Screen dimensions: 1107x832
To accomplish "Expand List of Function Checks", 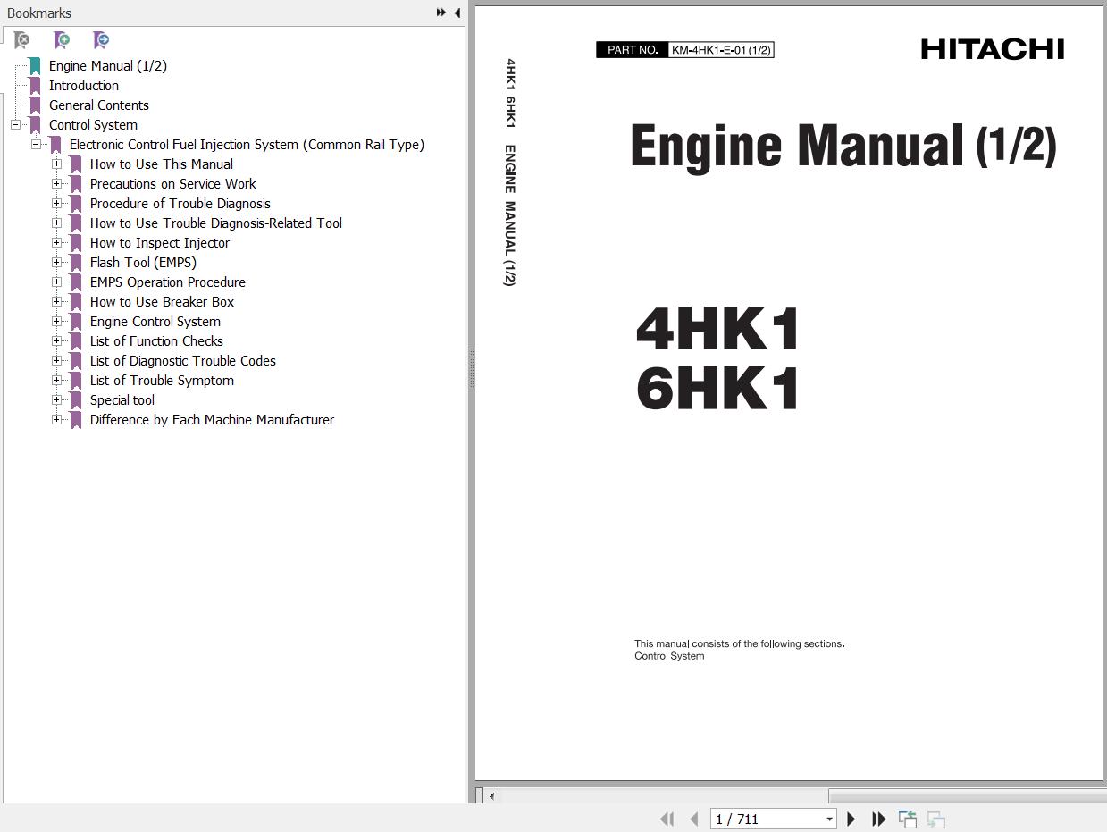I will pos(56,341).
